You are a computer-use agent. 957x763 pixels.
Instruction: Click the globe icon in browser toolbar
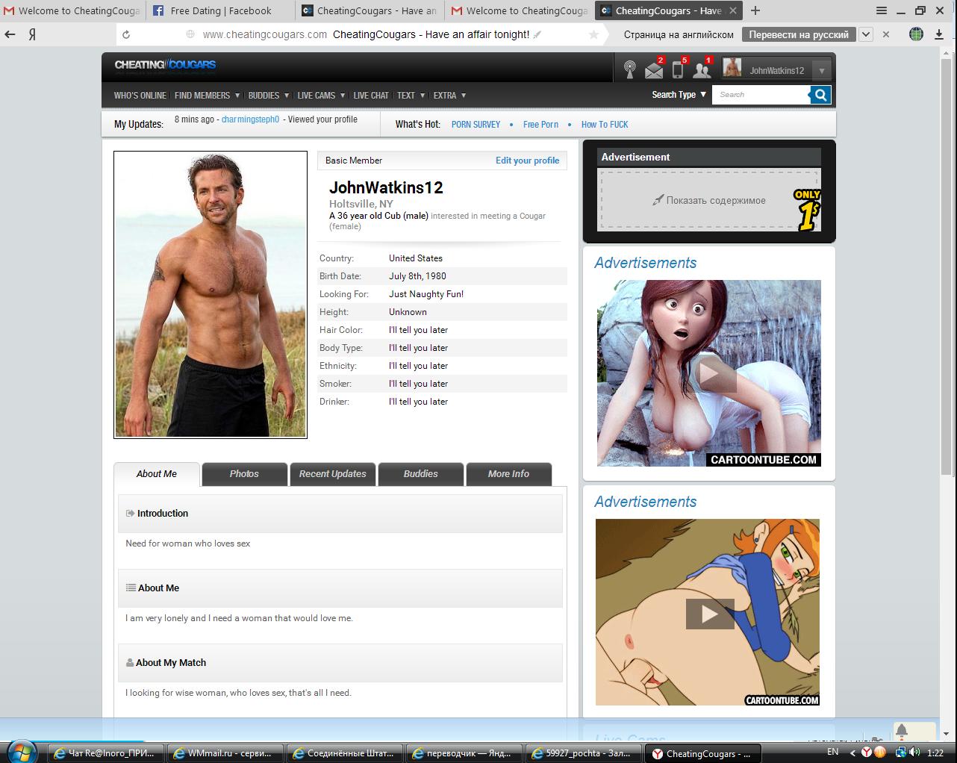pos(916,34)
